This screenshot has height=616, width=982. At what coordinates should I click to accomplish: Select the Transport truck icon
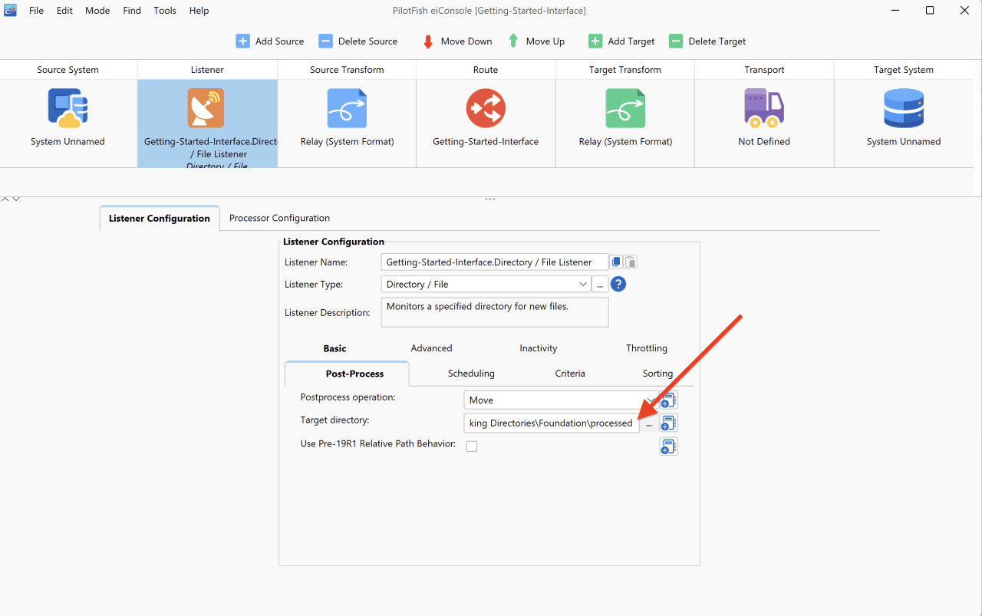[x=764, y=108]
